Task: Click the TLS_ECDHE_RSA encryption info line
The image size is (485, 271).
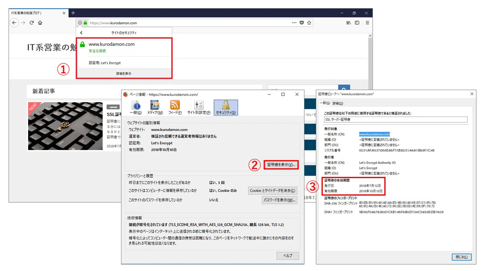Action: (x=206, y=225)
